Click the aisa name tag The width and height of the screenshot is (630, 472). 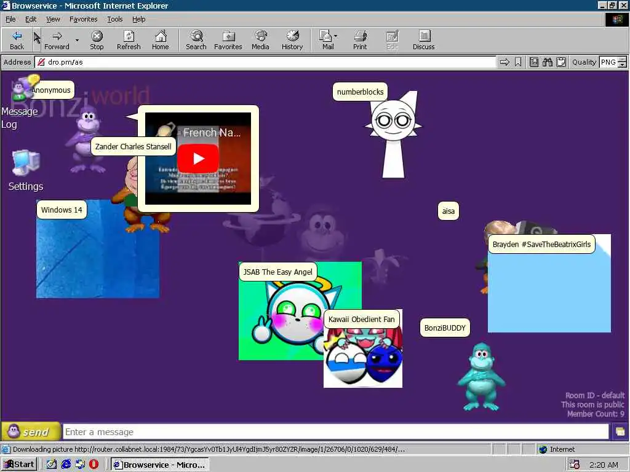point(448,211)
